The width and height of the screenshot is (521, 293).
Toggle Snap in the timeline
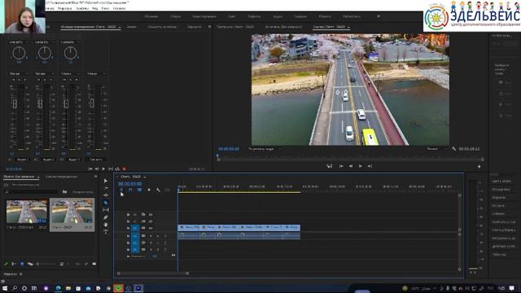[x=130, y=190]
